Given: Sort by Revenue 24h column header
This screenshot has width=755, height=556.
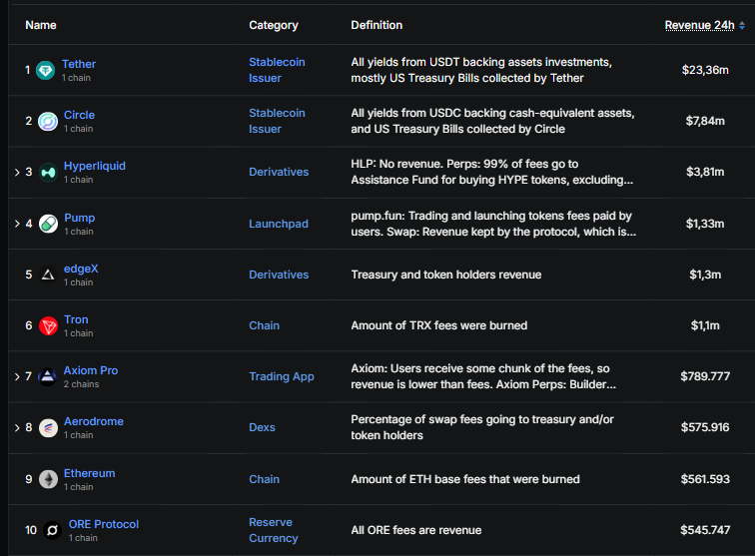Looking at the screenshot, I should 699,25.
